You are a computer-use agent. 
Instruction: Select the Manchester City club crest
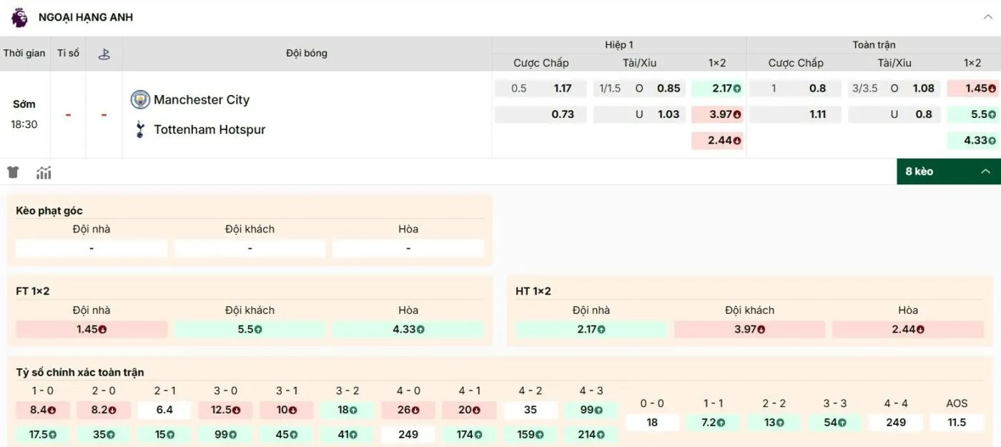139,100
